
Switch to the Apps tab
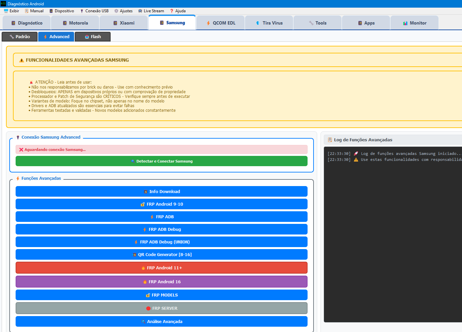click(x=366, y=23)
